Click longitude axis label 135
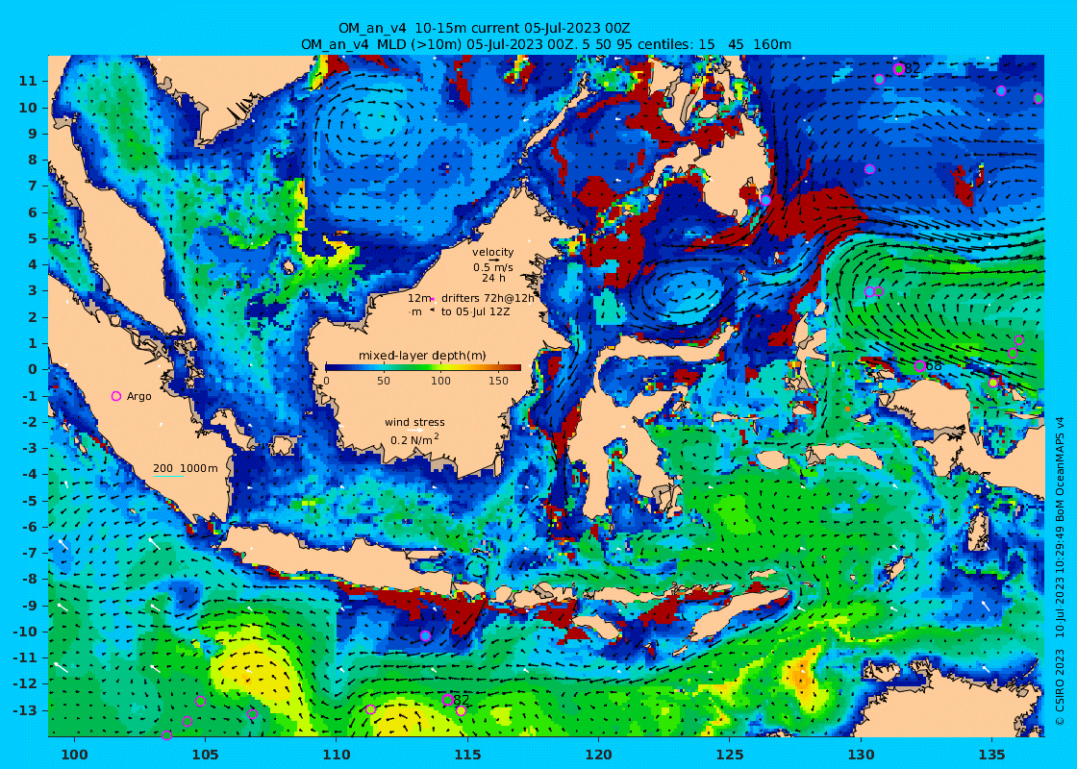The width and height of the screenshot is (1077, 769). pos(991,755)
